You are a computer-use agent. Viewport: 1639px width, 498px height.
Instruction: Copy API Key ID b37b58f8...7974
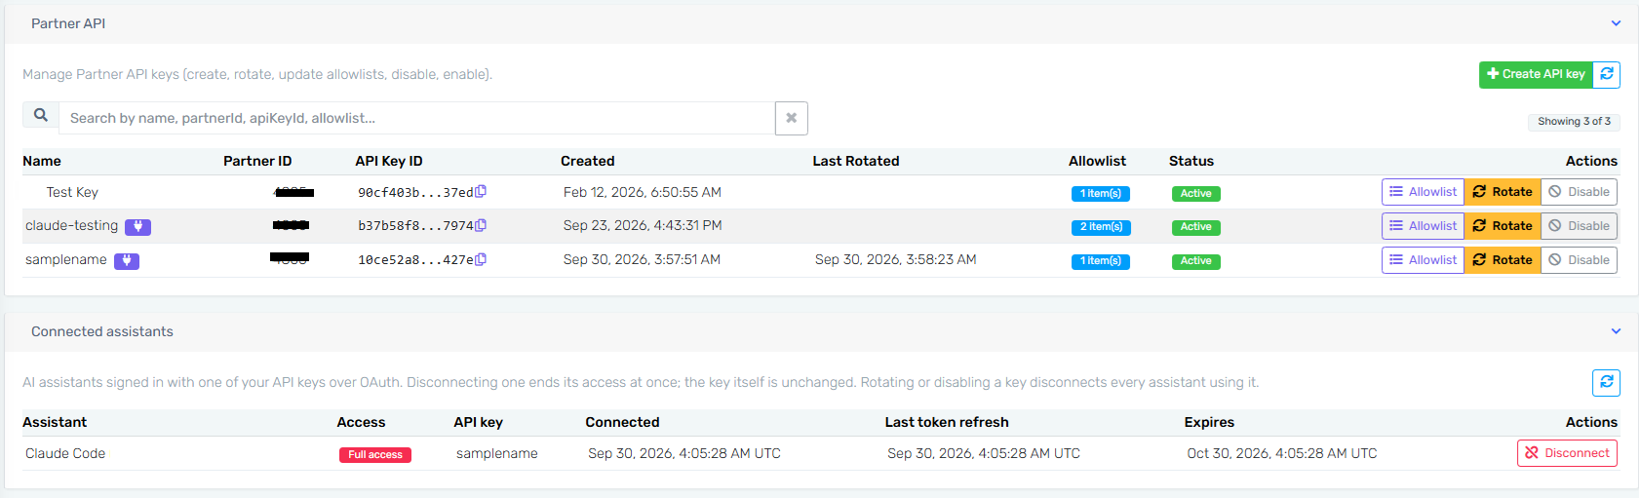coord(481,225)
